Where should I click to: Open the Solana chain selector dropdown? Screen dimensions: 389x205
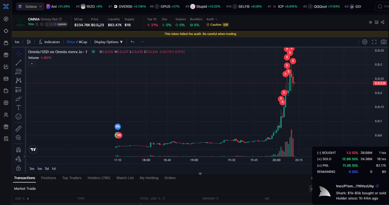pyautogui.click(x=30, y=6)
